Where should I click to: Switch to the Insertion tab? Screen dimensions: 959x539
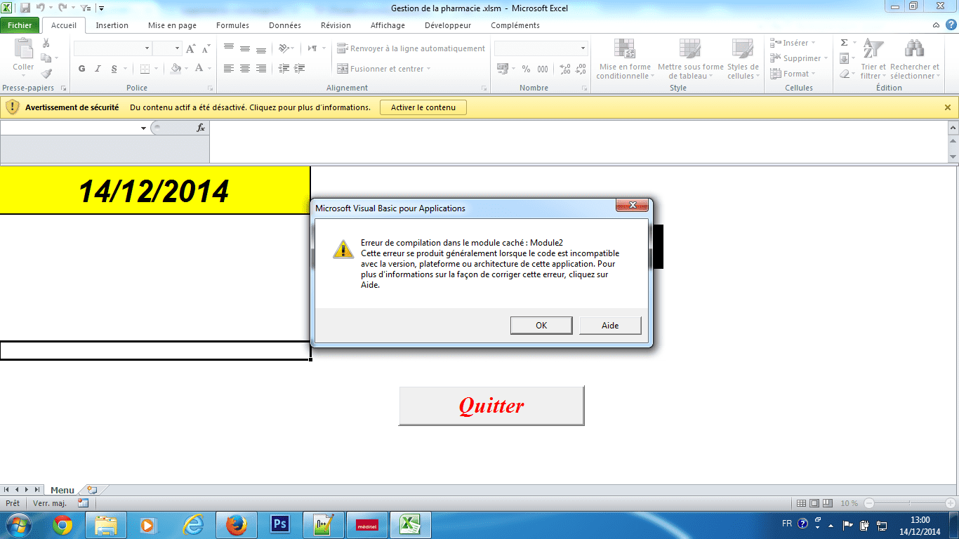(112, 25)
